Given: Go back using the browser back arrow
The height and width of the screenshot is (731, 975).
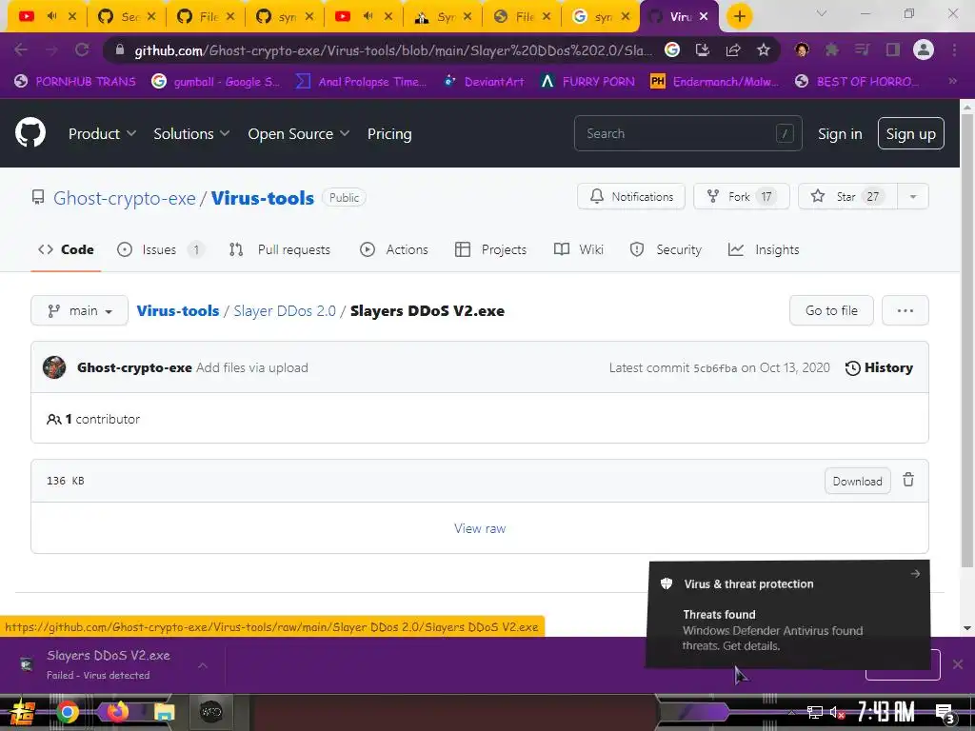Looking at the screenshot, I should pos(21,49).
